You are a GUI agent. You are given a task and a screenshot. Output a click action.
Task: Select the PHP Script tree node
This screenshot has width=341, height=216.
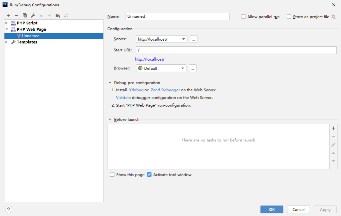(27, 23)
